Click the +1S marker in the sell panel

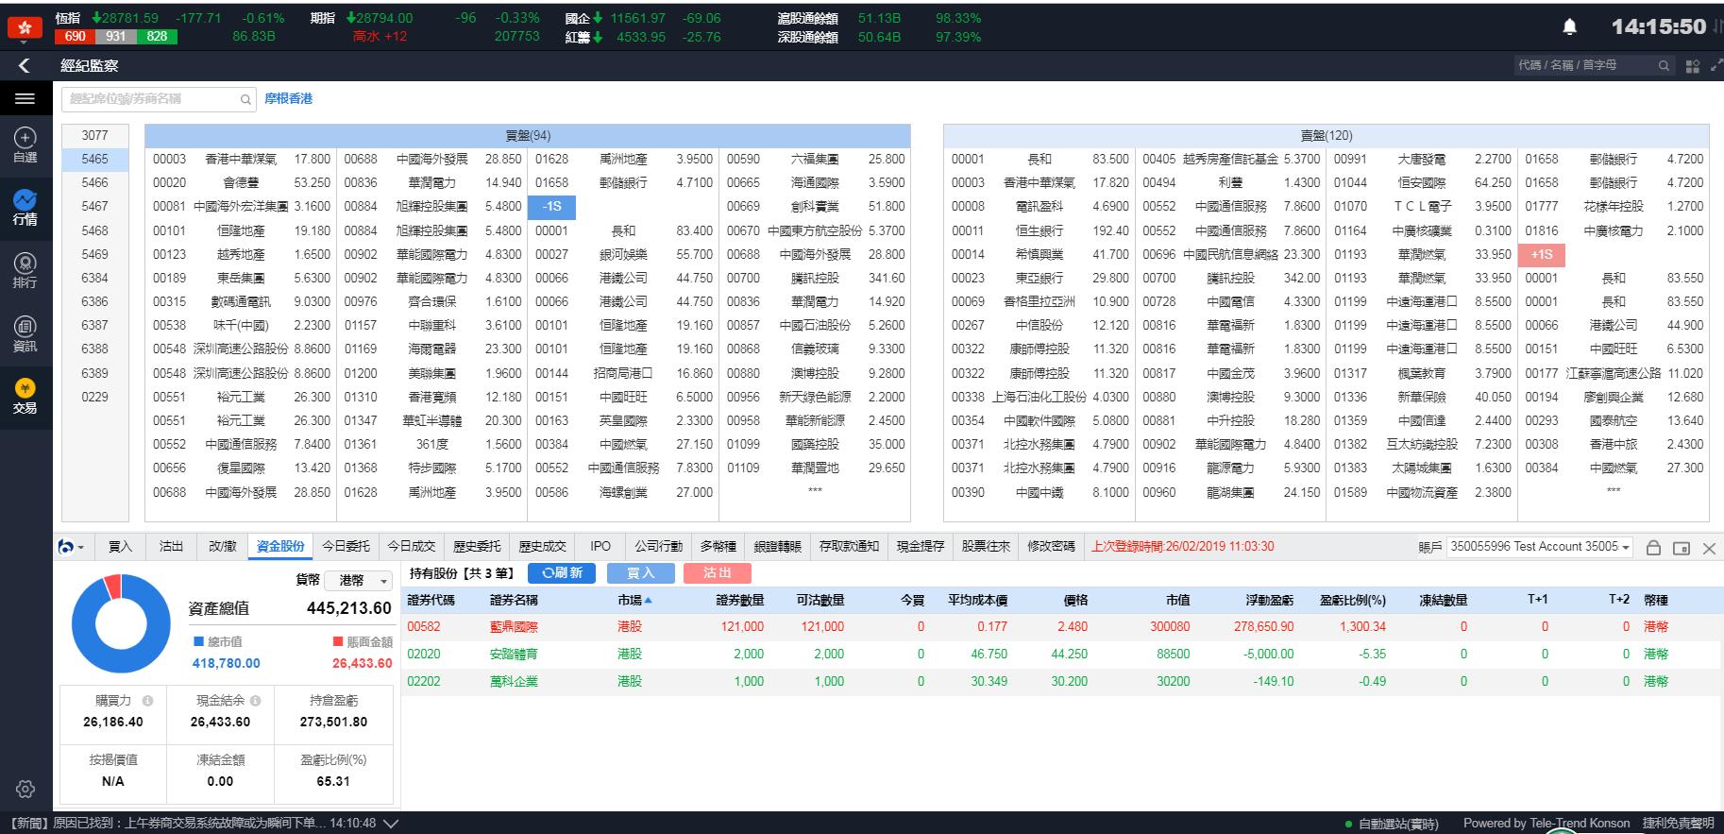(1542, 255)
